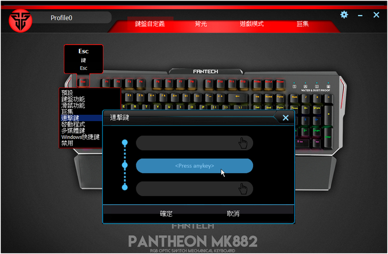Choose 滑鼠功能 in the key menu

(x=73, y=105)
